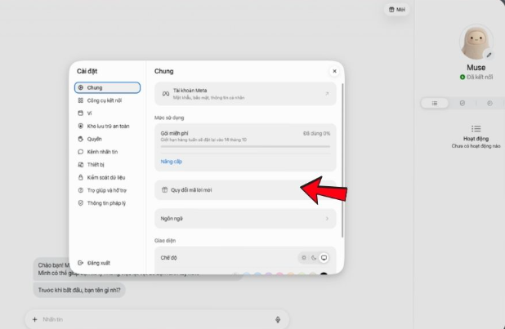Expand the Ngôn ngữ language row
The image size is (505, 329).
[x=245, y=219]
